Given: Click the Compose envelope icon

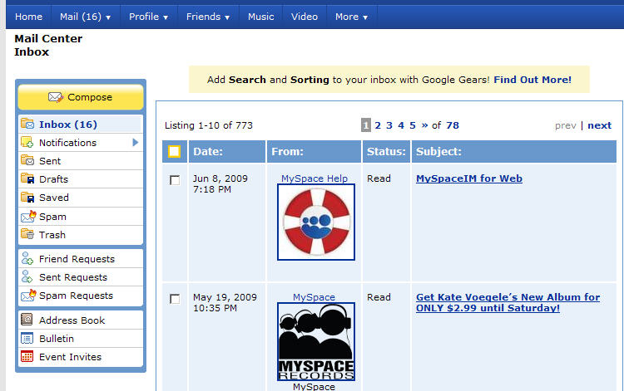Looking at the screenshot, I should (x=55, y=97).
